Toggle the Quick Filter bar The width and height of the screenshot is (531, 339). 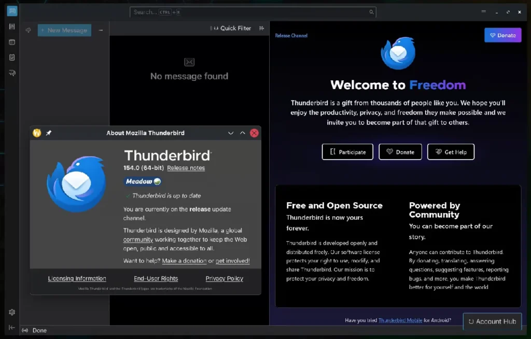point(231,28)
